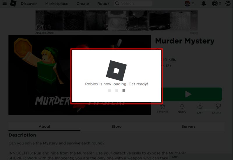Click the advertisement banner image
The height and width of the screenshot is (160, 233).
(116, 20)
